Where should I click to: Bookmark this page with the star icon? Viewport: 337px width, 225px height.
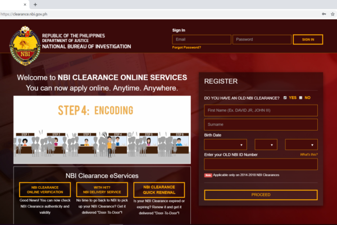tap(333, 14)
